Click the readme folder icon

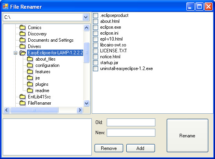pos(30,91)
